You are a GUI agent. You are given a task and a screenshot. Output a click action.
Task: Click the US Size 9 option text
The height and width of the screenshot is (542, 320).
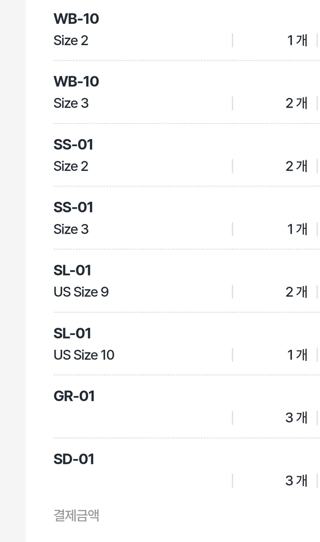click(x=81, y=292)
